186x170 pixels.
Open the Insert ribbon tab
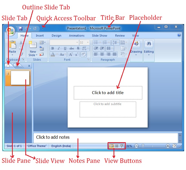click(40, 36)
